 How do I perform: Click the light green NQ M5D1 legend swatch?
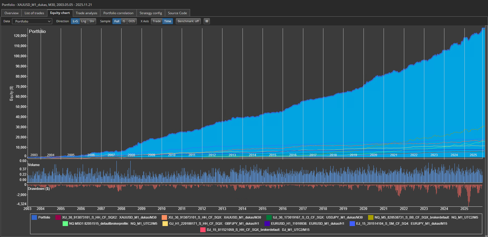pos(65,224)
